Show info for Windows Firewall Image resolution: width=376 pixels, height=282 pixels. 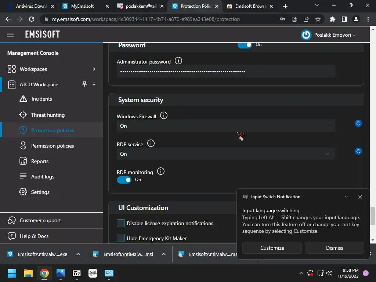tap(163, 116)
